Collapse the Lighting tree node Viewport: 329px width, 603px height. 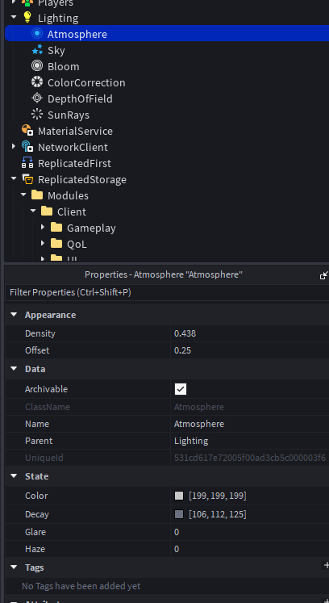pyautogui.click(x=14, y=17)
